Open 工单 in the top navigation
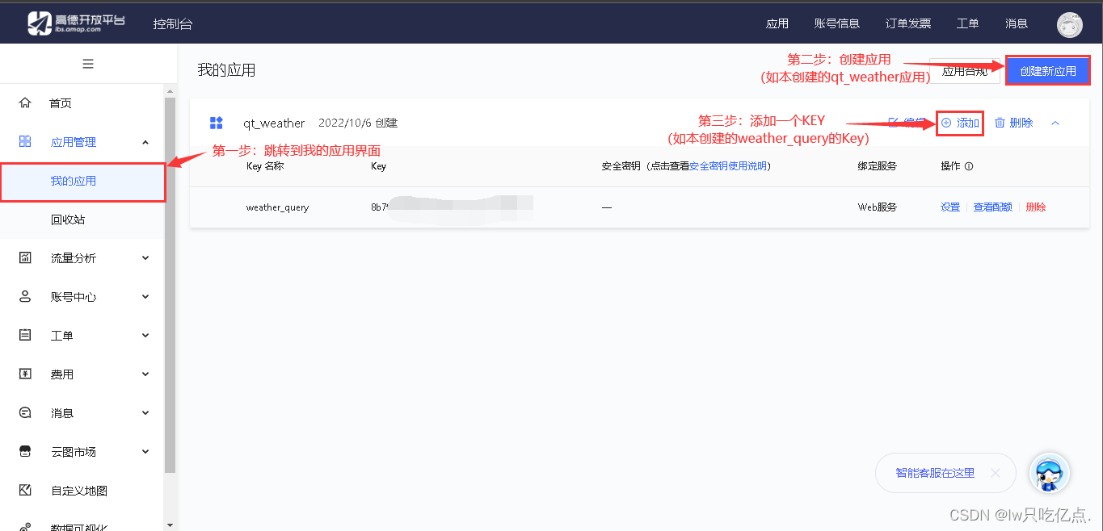The height and width of the screenshot is (531, 1103). (968, 23)
